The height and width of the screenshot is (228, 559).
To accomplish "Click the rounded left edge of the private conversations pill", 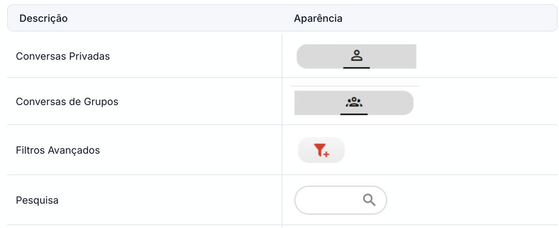I will (x=301, y=56).
